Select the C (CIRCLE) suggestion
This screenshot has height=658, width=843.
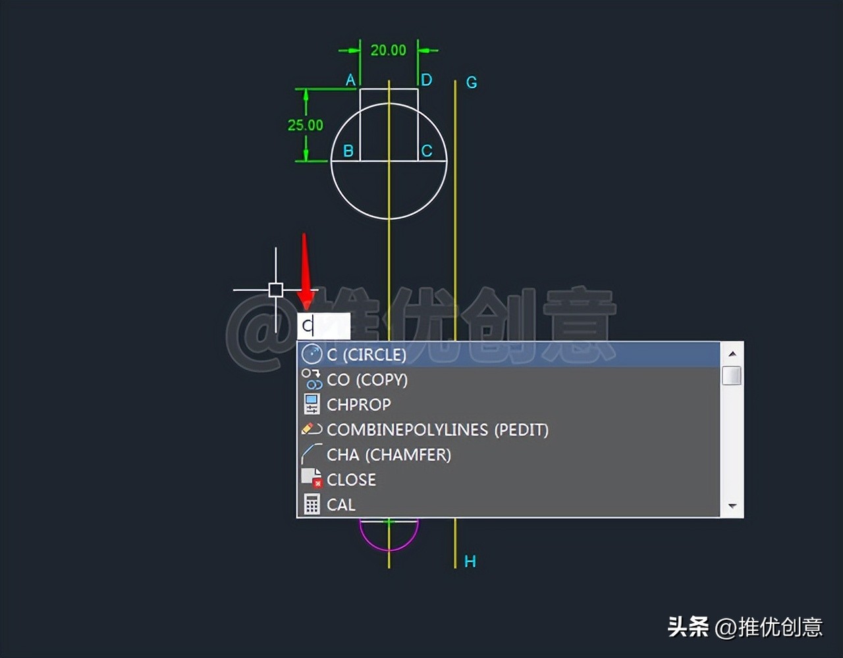(x=369, y=354)
